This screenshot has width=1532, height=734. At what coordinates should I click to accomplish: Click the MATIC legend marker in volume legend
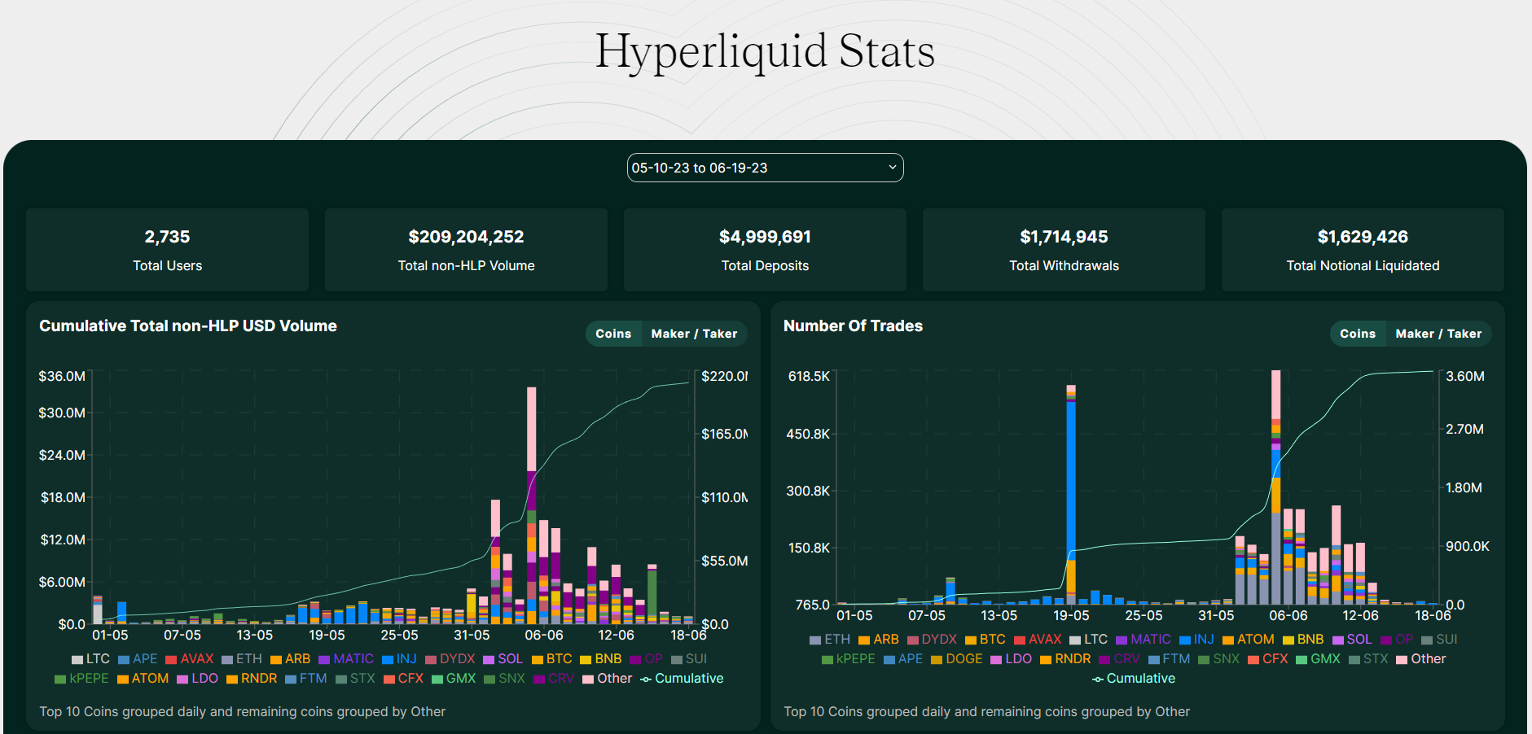[x=323, y=659]
